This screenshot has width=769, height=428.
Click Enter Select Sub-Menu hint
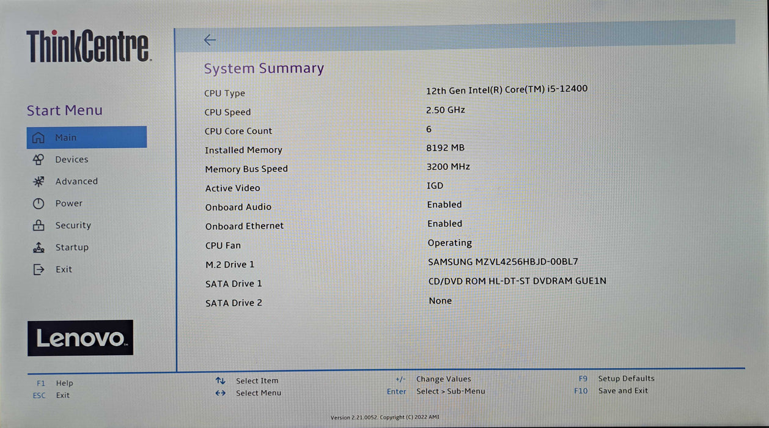coord(436,391)
